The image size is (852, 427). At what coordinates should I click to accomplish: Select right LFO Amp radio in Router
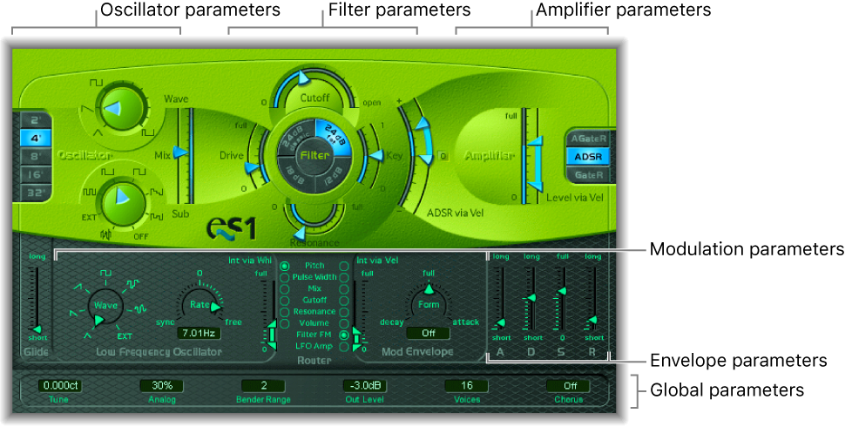point(344,346)
